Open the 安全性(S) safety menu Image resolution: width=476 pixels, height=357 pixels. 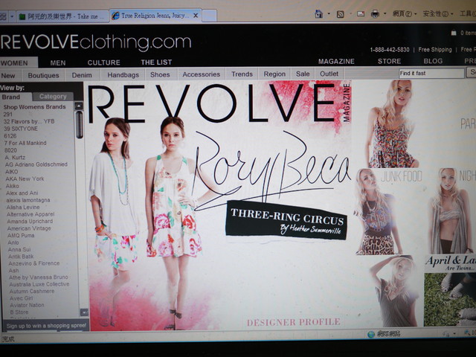click(x=437, y=13)
